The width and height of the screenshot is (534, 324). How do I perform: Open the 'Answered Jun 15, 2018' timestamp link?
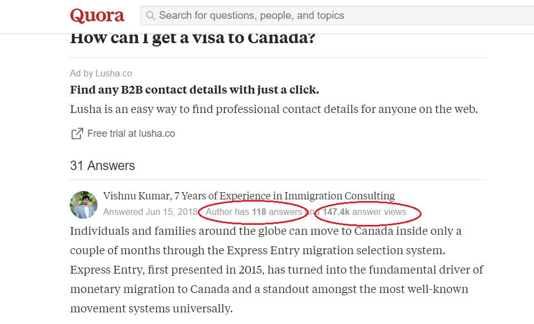click(x=151, y=212)
